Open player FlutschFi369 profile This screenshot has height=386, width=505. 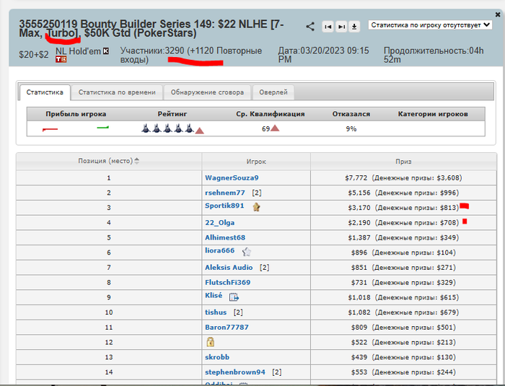228,282
